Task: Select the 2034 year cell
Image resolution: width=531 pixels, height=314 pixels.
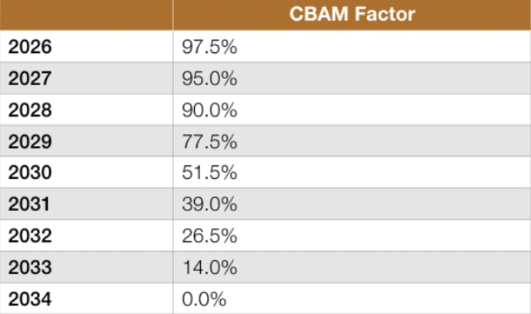Action: [x=30, y=299]
